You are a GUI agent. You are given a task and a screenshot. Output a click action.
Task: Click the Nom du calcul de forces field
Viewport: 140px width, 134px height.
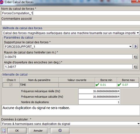pos(70,13)
